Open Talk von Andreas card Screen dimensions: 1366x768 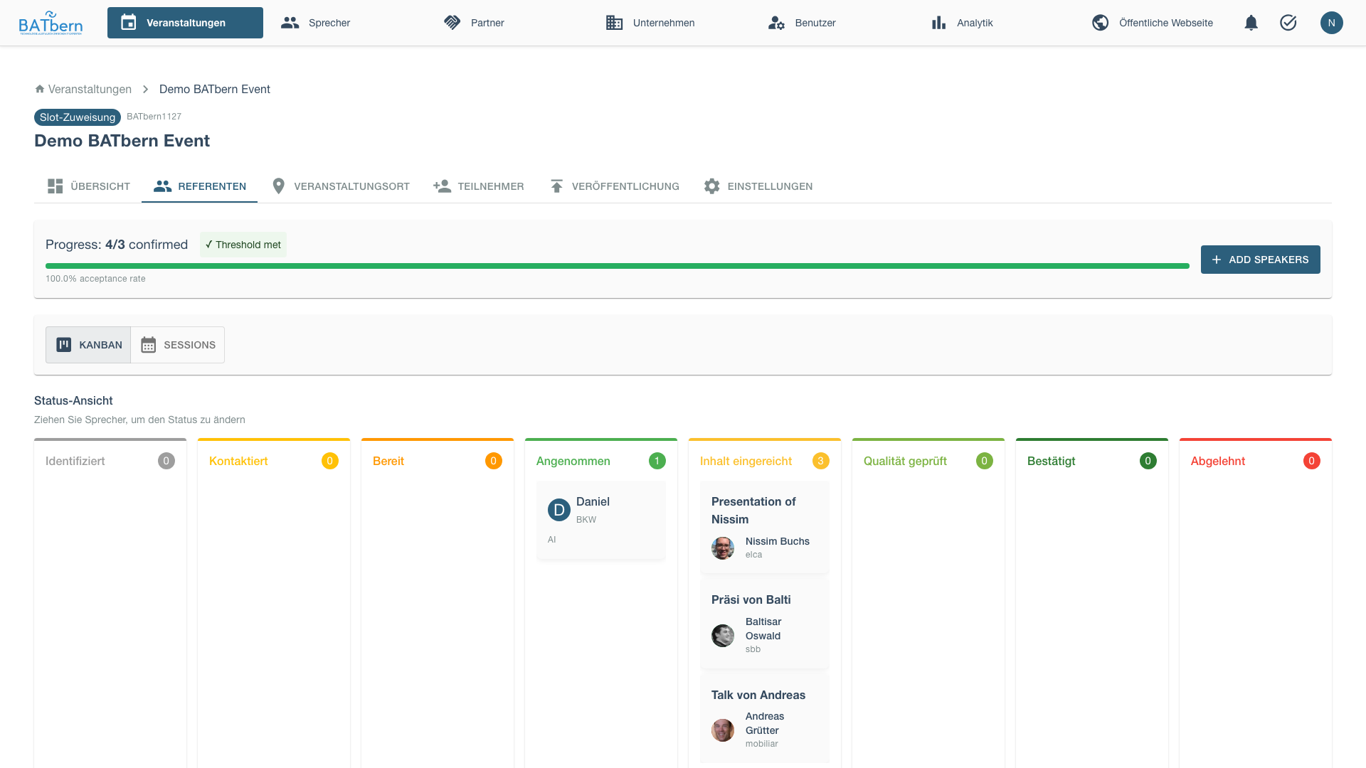click(x=764, y=718)
